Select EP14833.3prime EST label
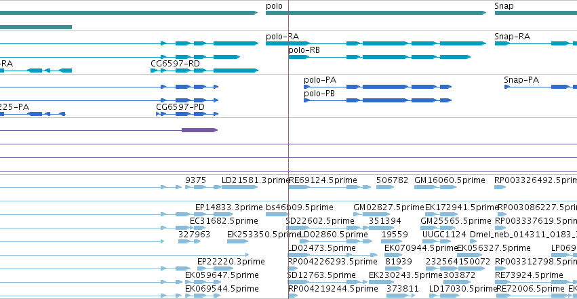The width and height of the screenshot is (577, 299). pos(229,207)
